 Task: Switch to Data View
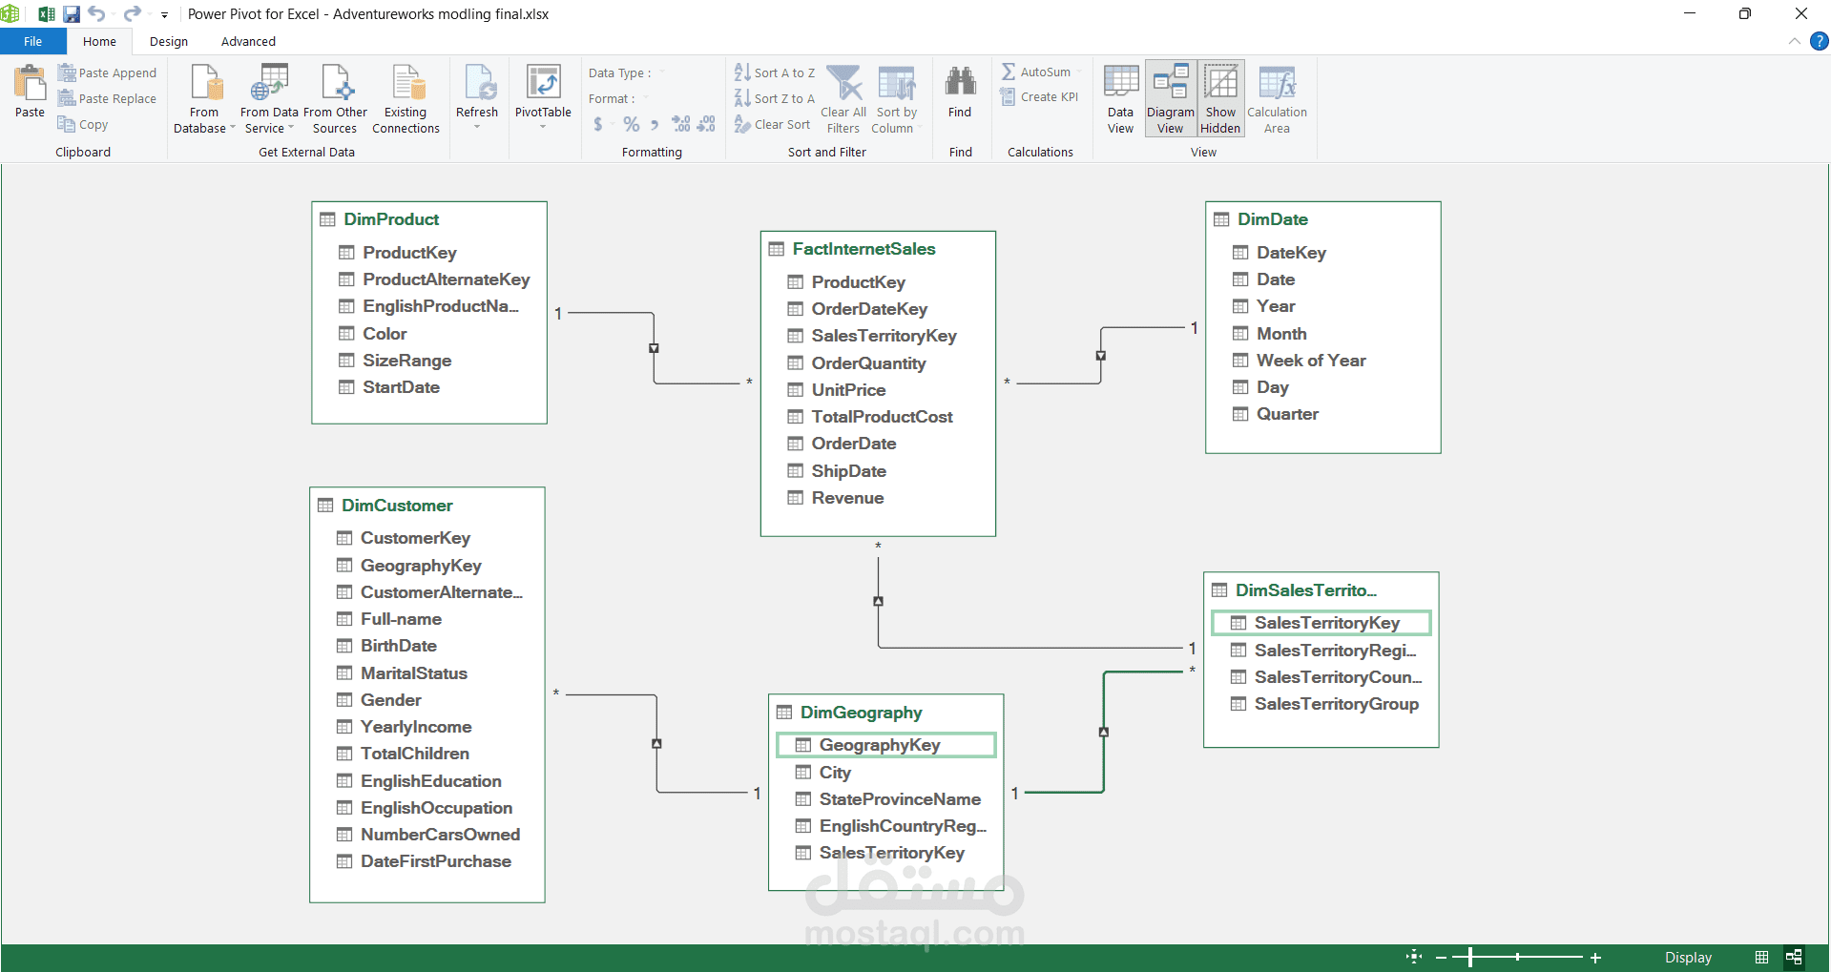1119,97
